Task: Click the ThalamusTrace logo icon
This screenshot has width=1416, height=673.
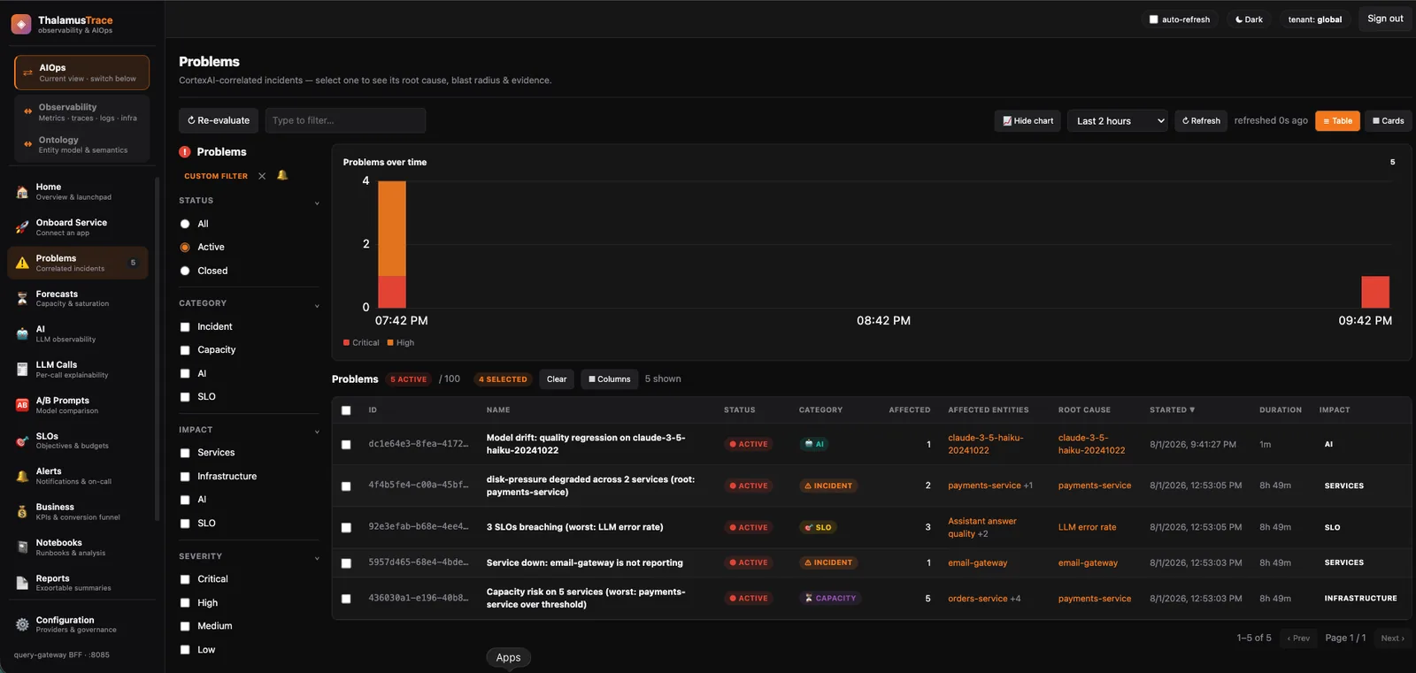Action: (21, 24)
